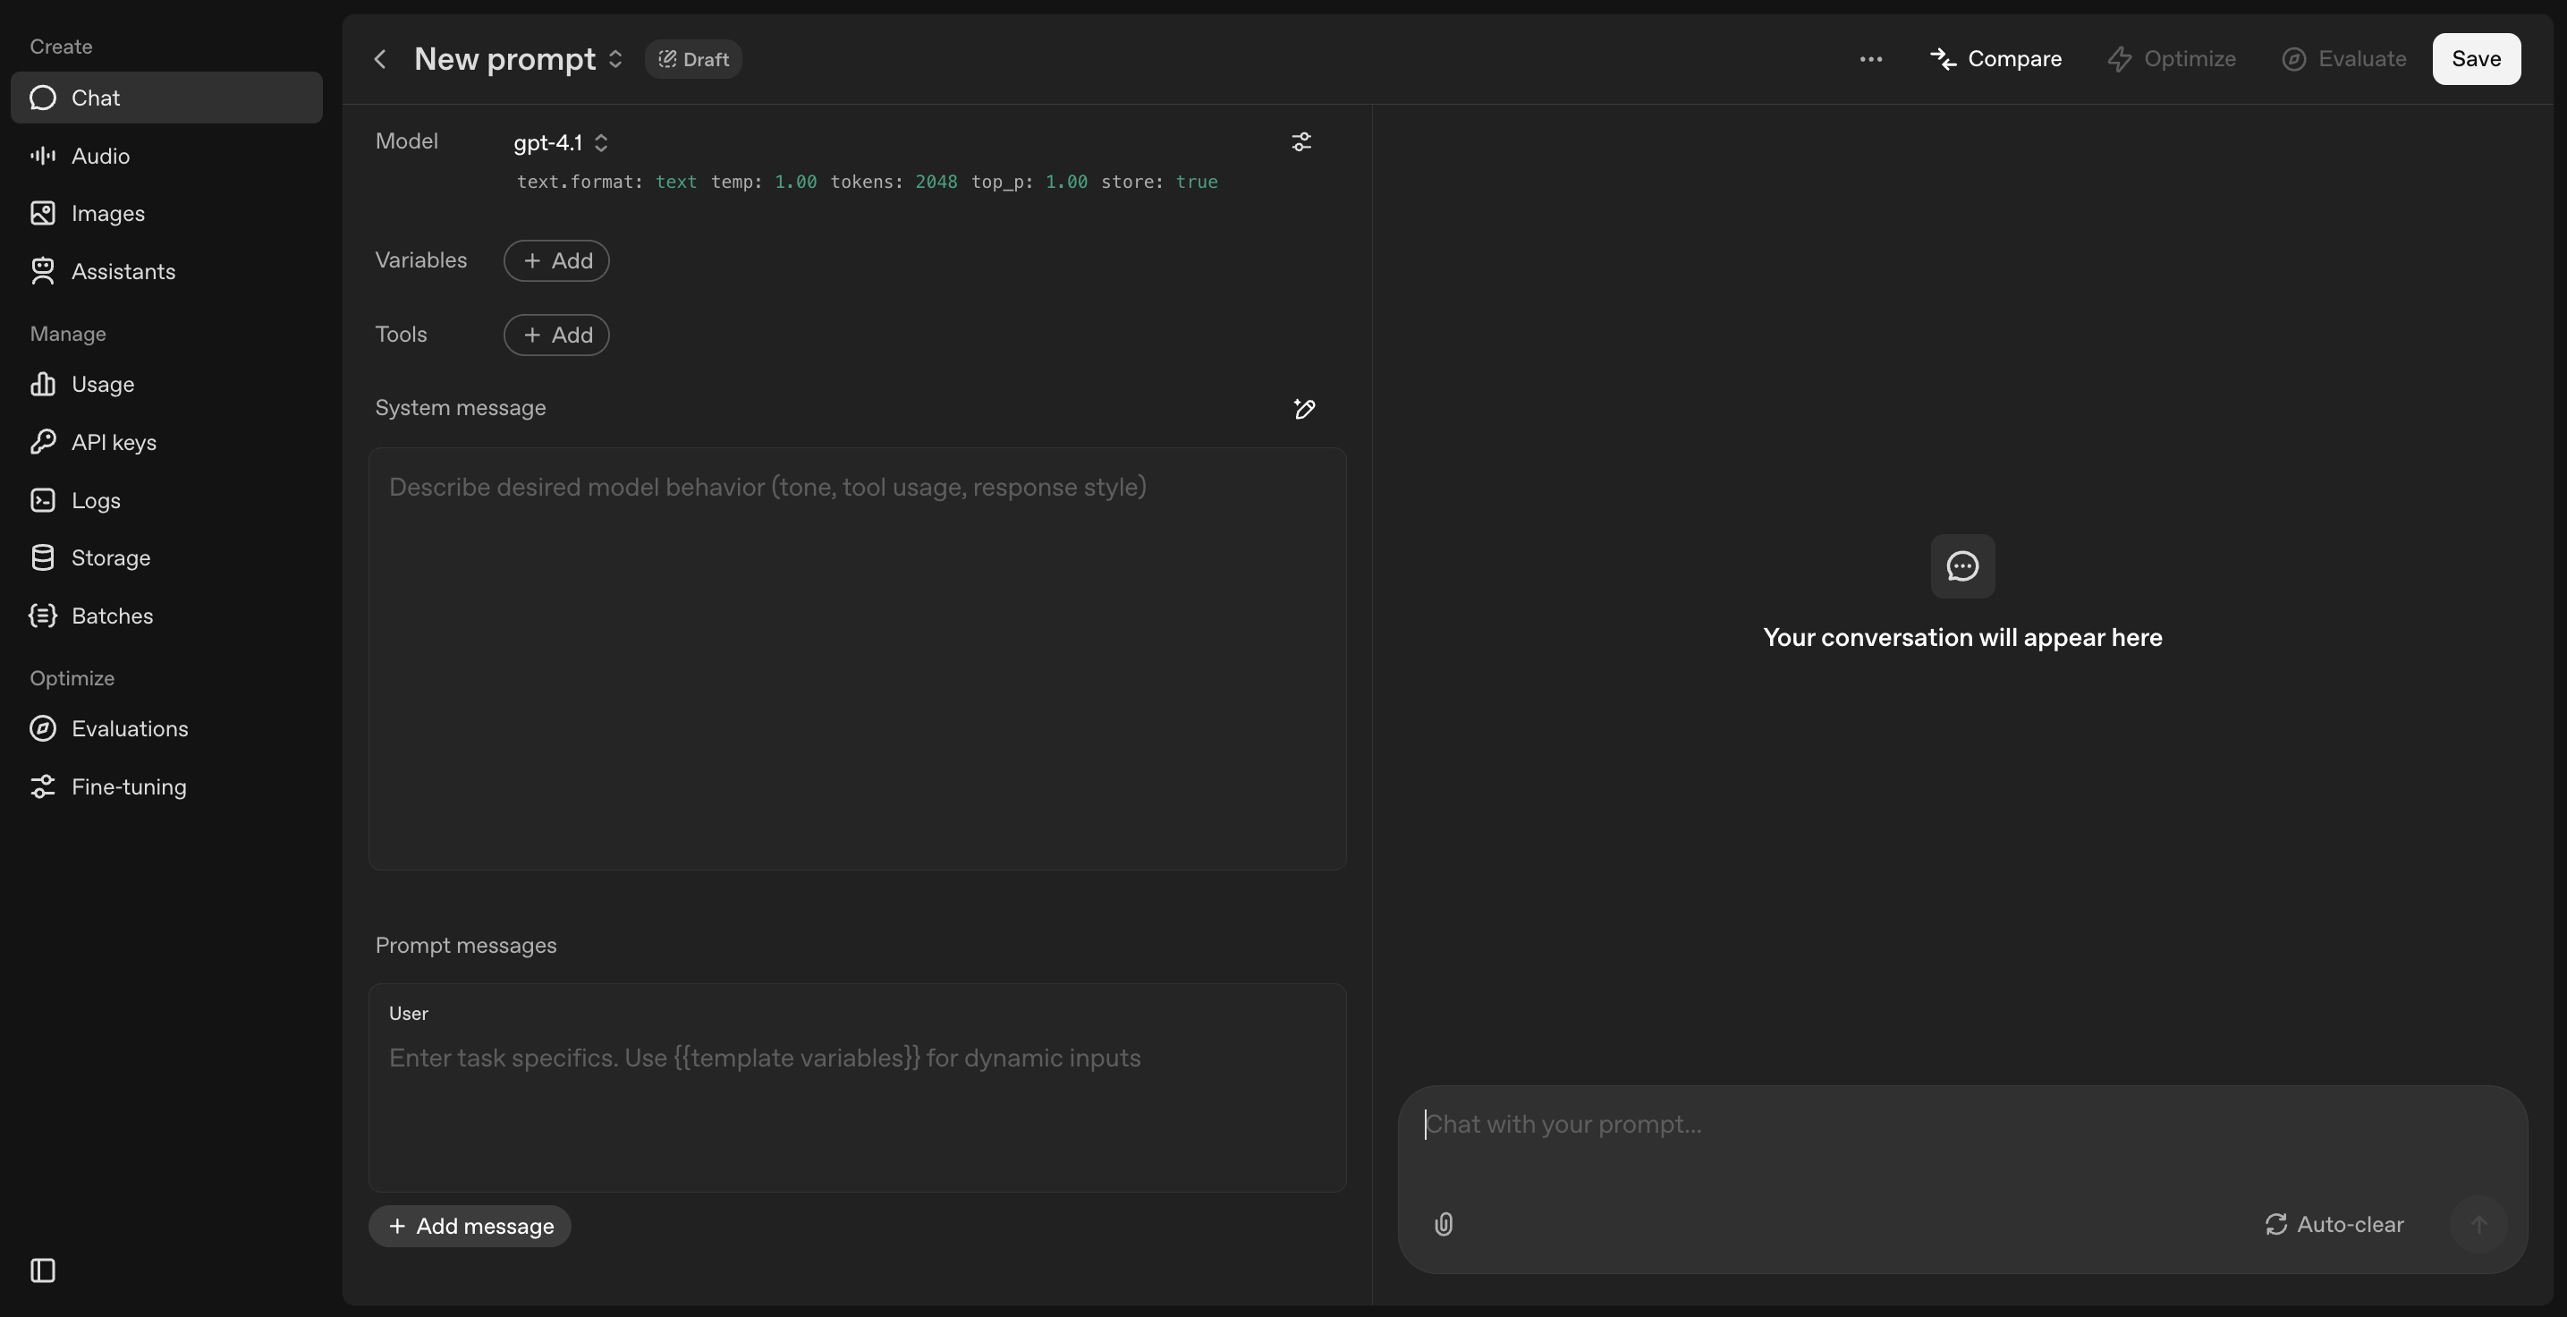Click Add message button
This screenshot has height=1317, width=2567.
click(470, 1227)
